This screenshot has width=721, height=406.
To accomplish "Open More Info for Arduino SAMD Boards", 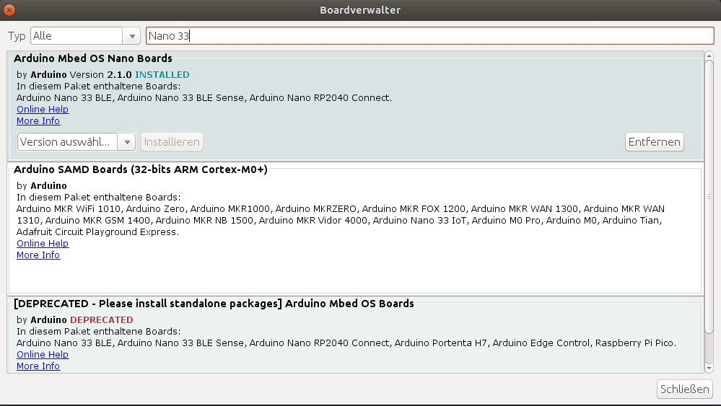I will (x=38, y=255).
